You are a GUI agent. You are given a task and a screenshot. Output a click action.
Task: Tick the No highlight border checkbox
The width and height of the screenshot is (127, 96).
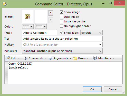pyautogui.click(x=61, y=26)
